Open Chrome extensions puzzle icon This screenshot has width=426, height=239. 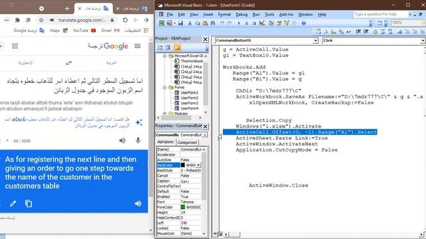tap(17, 20)
